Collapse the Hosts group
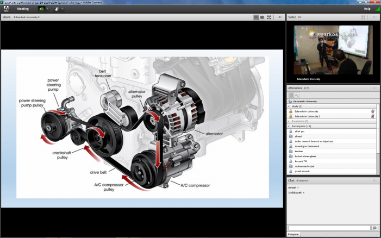 click(x=289, y=106)
